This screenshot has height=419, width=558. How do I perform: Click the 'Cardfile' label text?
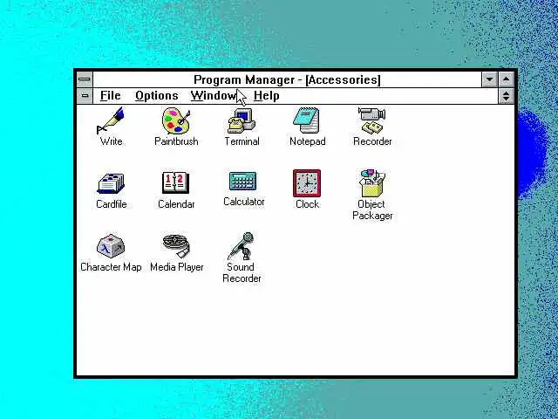coord(112,203)
